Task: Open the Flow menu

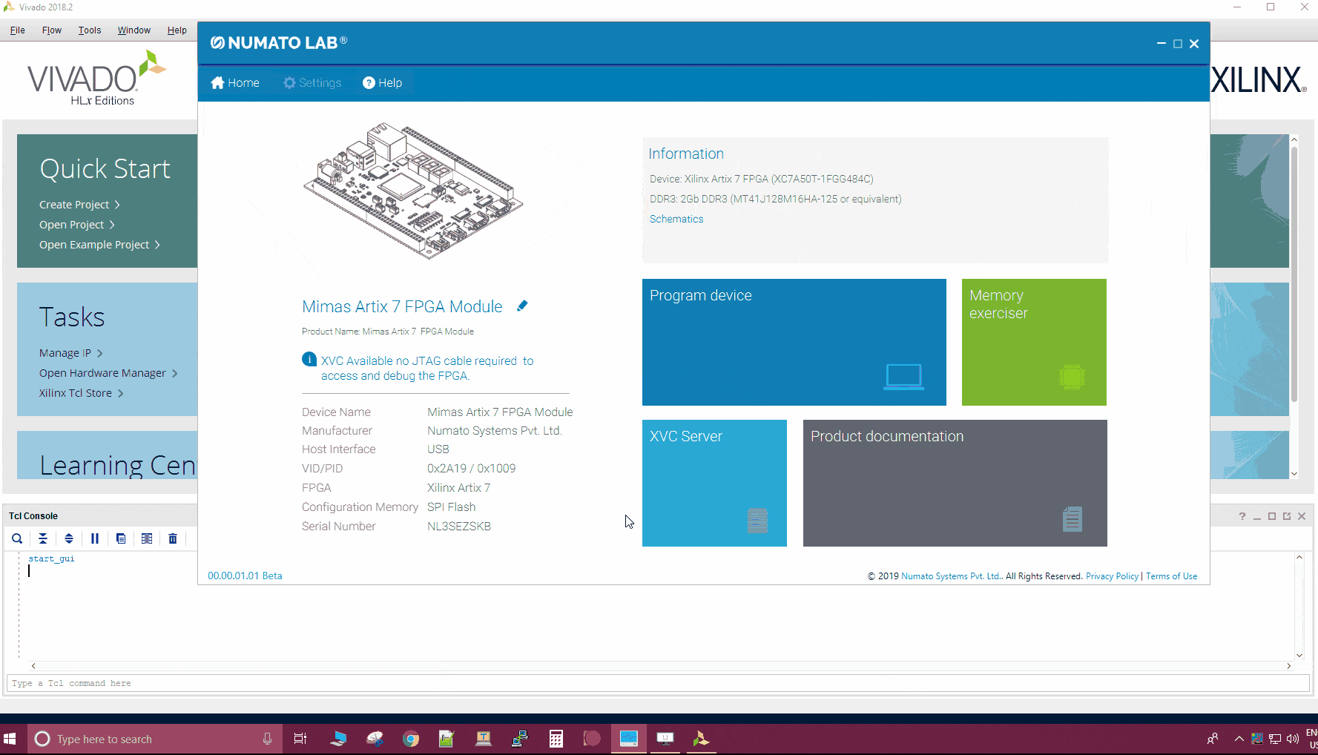Action: pos(51,30)
